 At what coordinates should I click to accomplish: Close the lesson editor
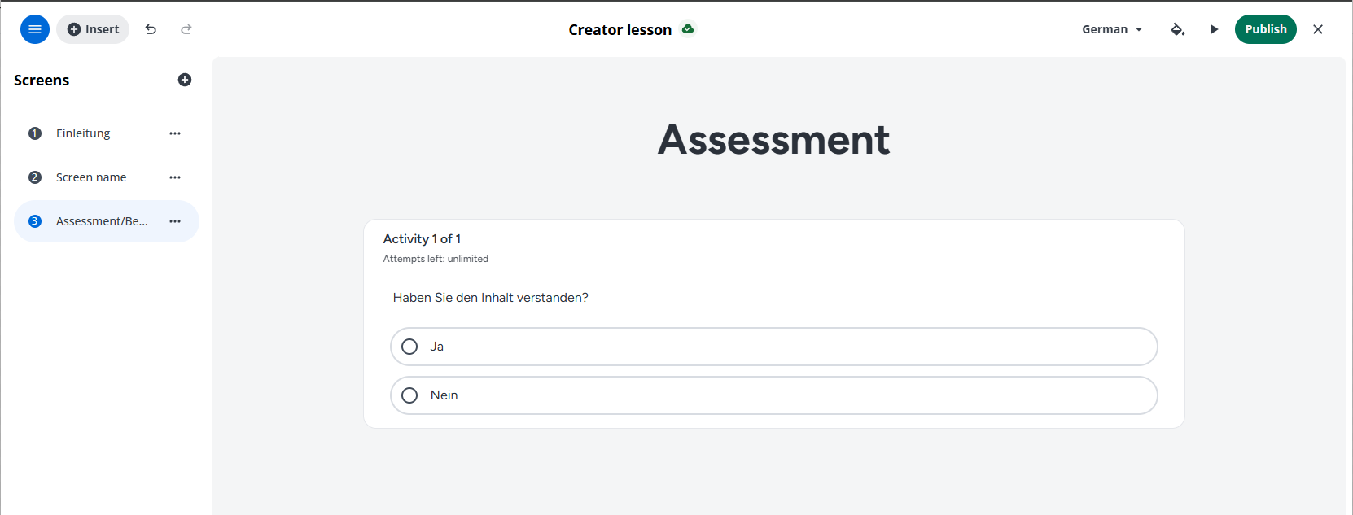(1318, 29)
